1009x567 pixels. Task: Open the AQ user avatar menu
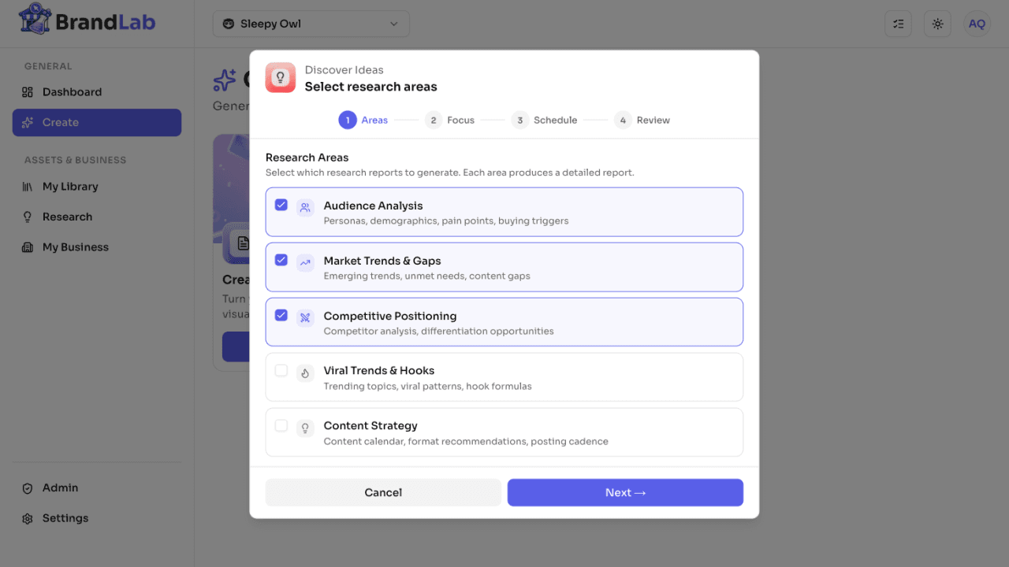pos(977,24)
